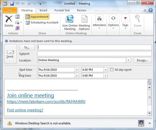Expand the Forward dropdown arrow
The width and height of the screenshot is (156, 130).
[x=21, y=22]
